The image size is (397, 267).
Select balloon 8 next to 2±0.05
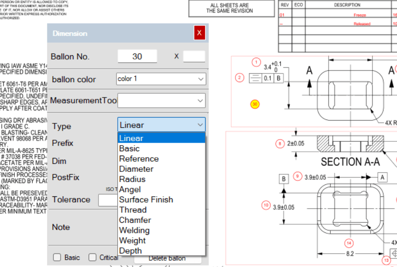click(x=280, y=144)
